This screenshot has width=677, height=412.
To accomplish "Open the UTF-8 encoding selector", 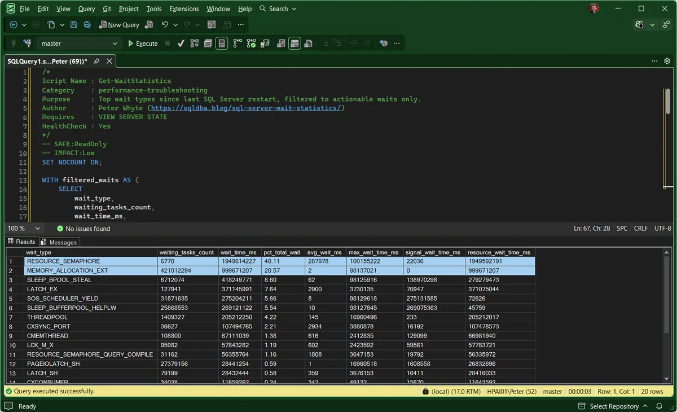I will coord(662,229).
